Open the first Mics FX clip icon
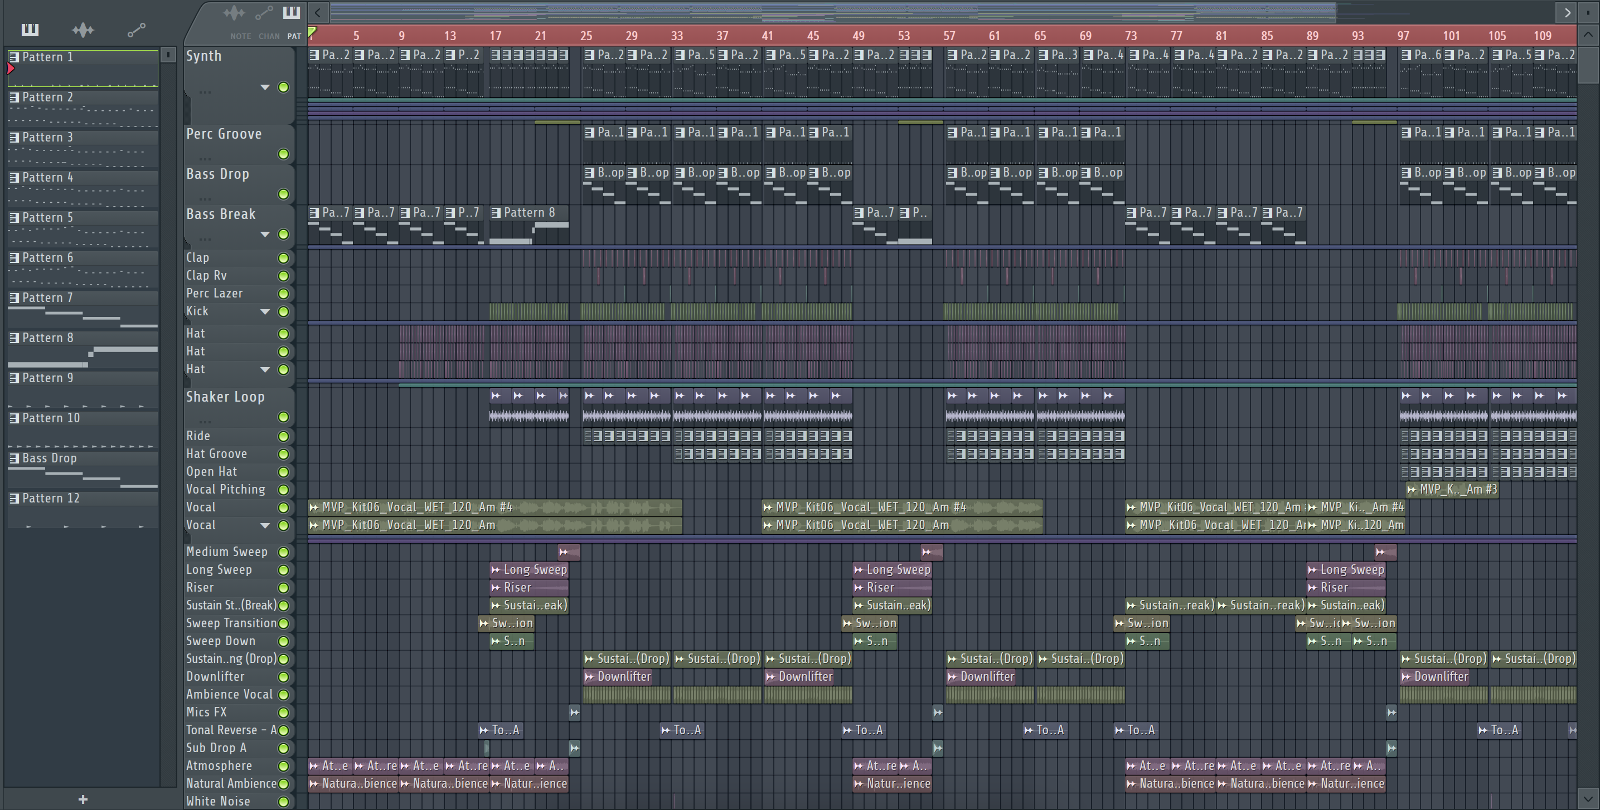Viewport: 1600px width, 810px height. pos(575,713)
